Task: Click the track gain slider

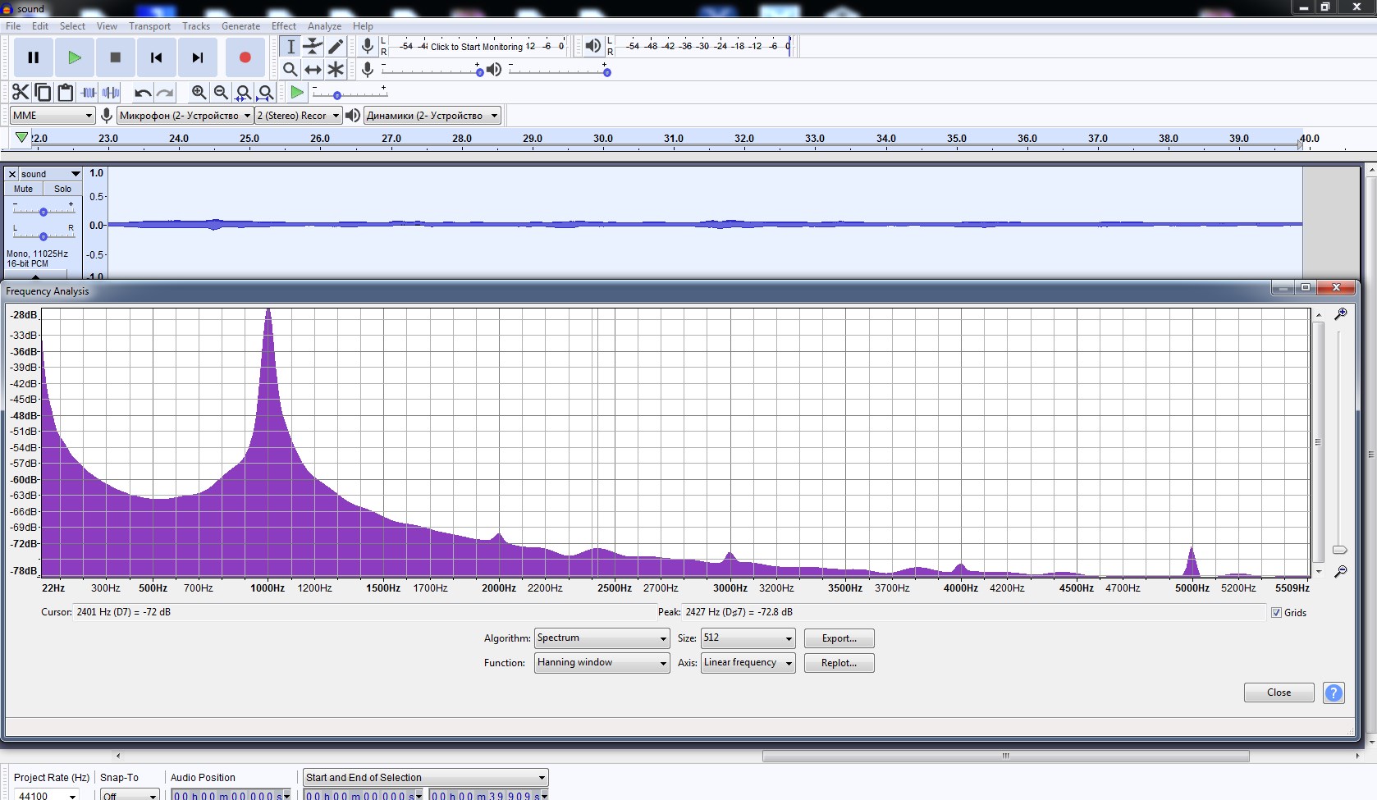Action: coord(43,211)
